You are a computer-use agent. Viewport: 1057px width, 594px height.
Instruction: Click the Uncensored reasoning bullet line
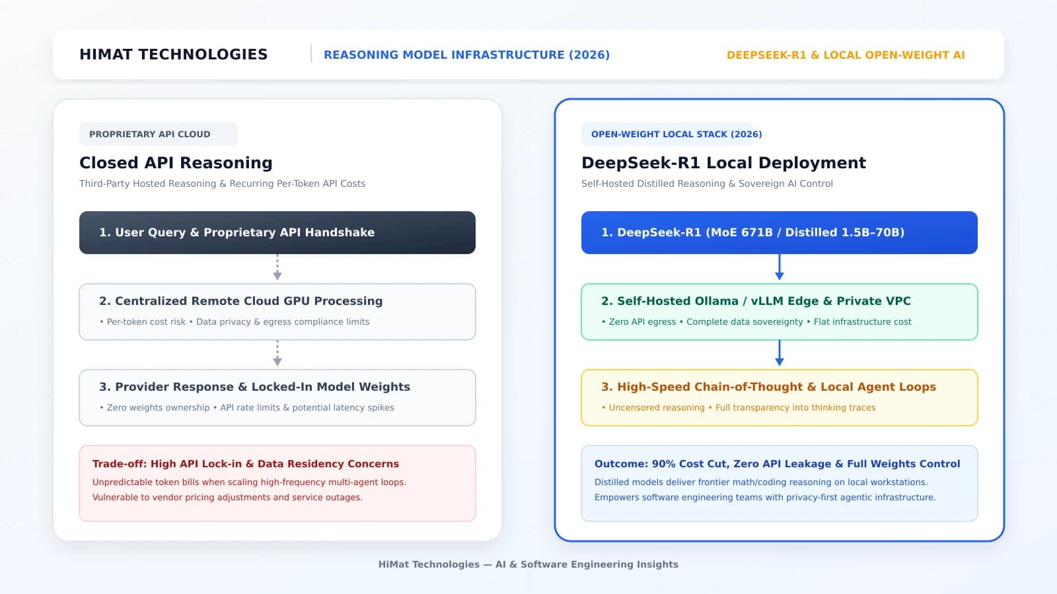[x=739, y=408]
